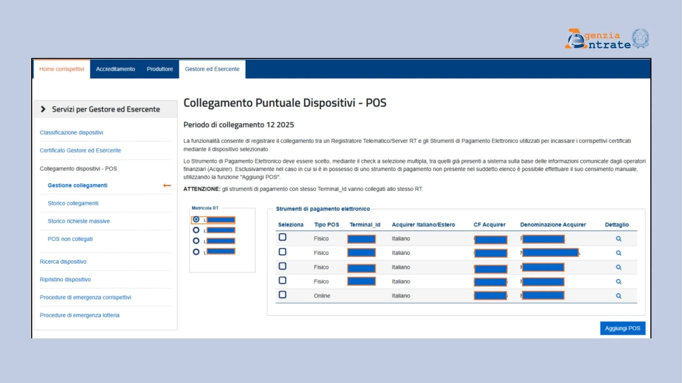
Task: Click the Agenzia Entrate logo
Action: point(606,38)
